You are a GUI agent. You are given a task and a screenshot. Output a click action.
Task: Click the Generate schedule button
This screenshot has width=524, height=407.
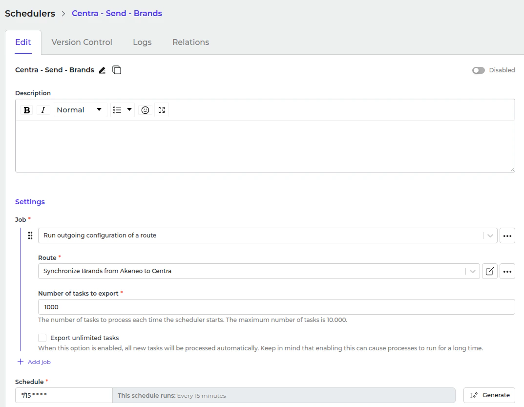489,395
